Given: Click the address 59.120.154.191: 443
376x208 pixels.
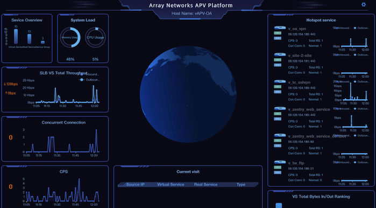Looking at the screenshot, I should coord(302,61).
